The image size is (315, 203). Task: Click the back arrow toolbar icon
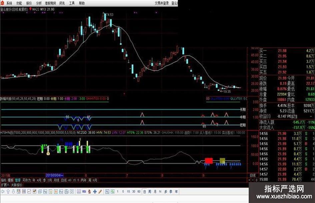pyautogui.click(x=3, y=192)
